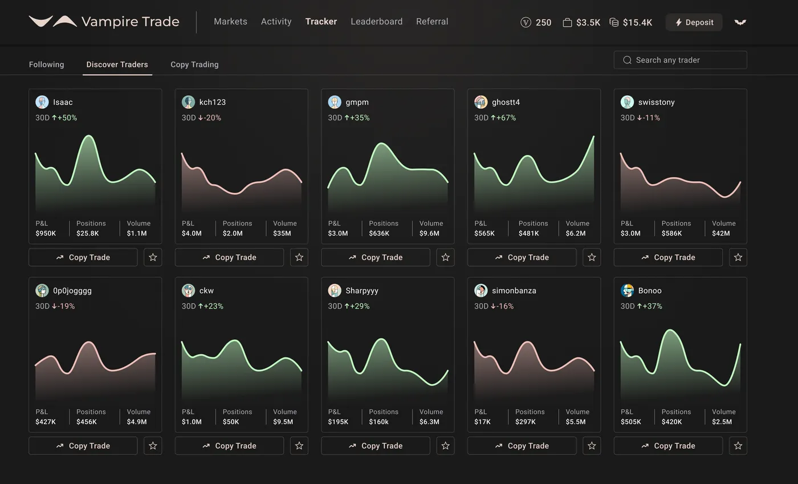Go to Leaderboard in the top navigation

click(376, 22)
